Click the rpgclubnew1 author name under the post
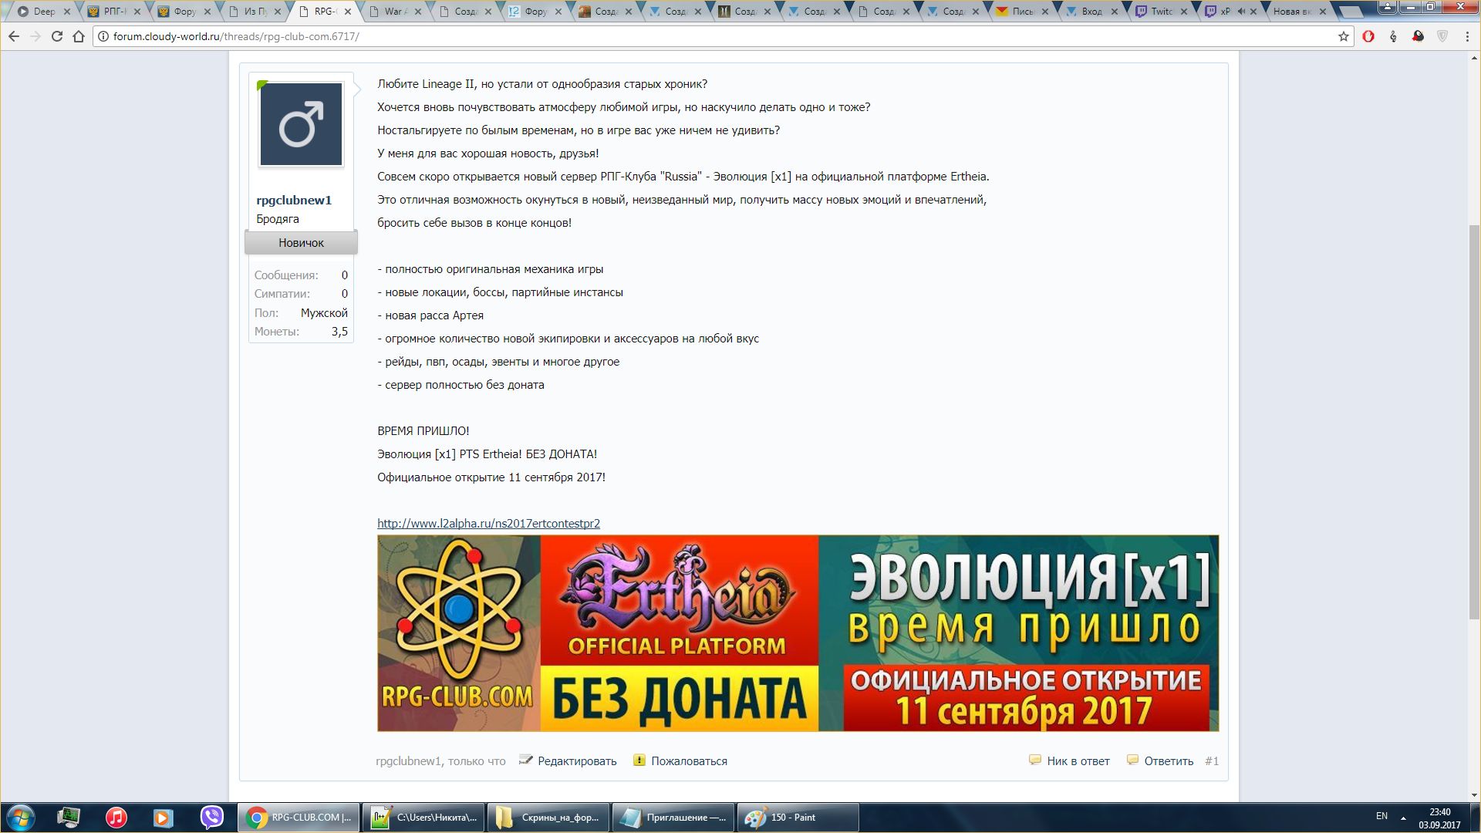 408,760
